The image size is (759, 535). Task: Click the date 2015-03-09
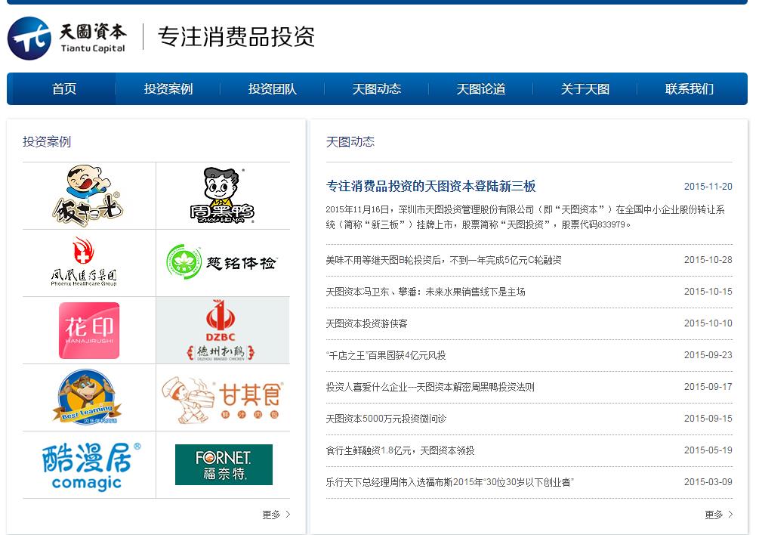click(x=708, y=482)
